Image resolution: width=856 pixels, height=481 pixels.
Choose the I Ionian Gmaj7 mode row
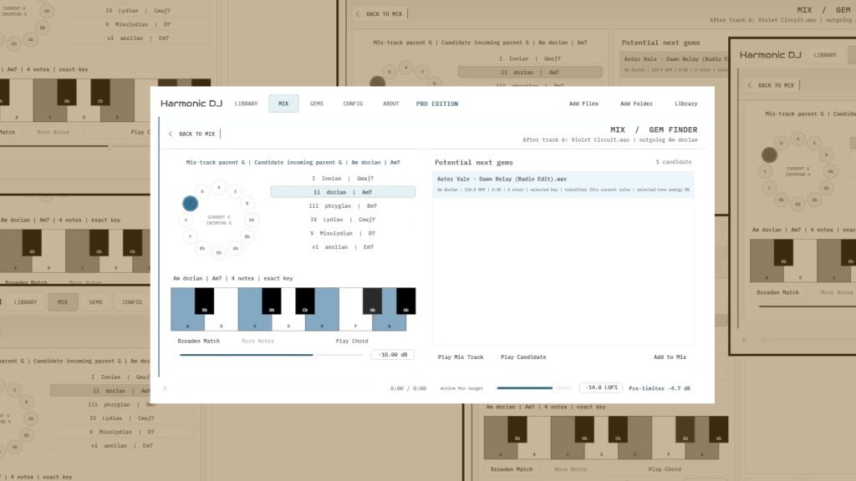[343, 179]
